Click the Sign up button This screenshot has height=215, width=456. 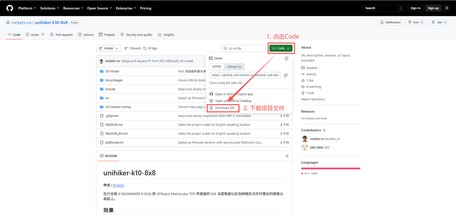pos(433,8)
